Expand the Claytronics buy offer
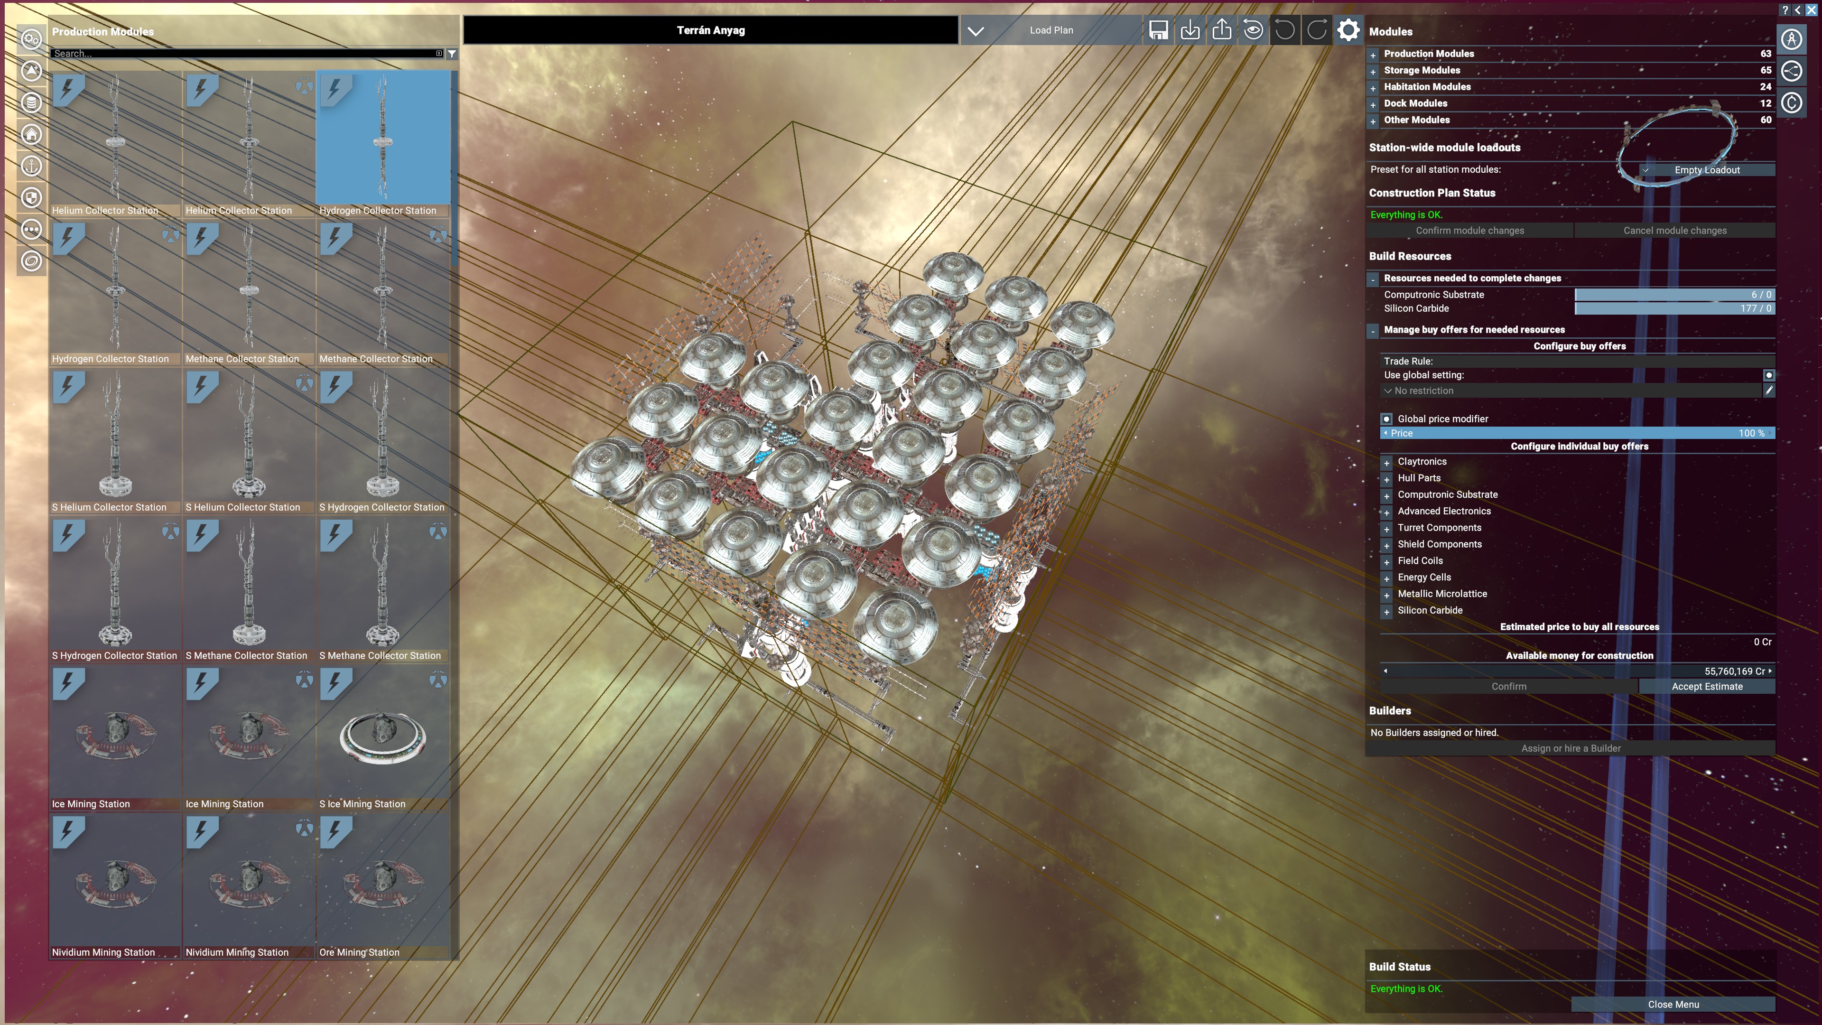This screenshot has height=1025, width=1822. (1387, 463)
